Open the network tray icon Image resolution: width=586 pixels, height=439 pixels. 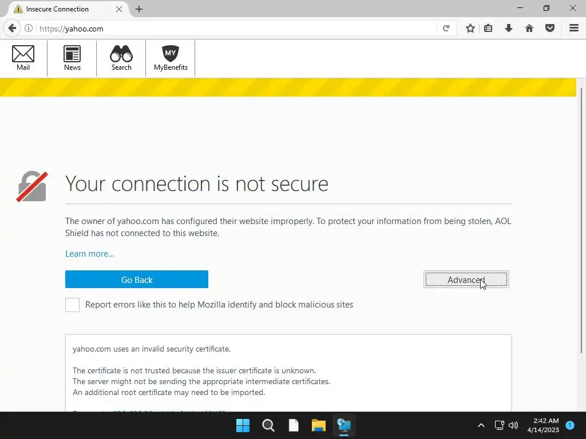click(x=499, y=425)
